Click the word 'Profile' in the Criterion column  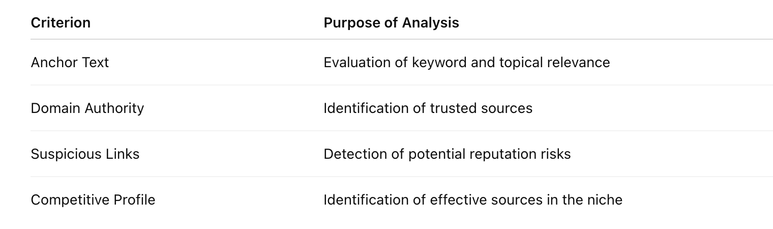point(134,200)
